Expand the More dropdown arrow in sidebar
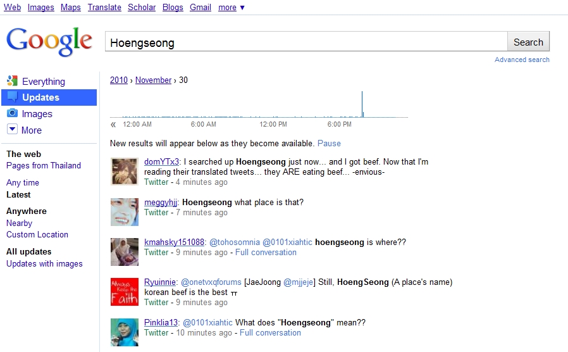 [12, 129]
